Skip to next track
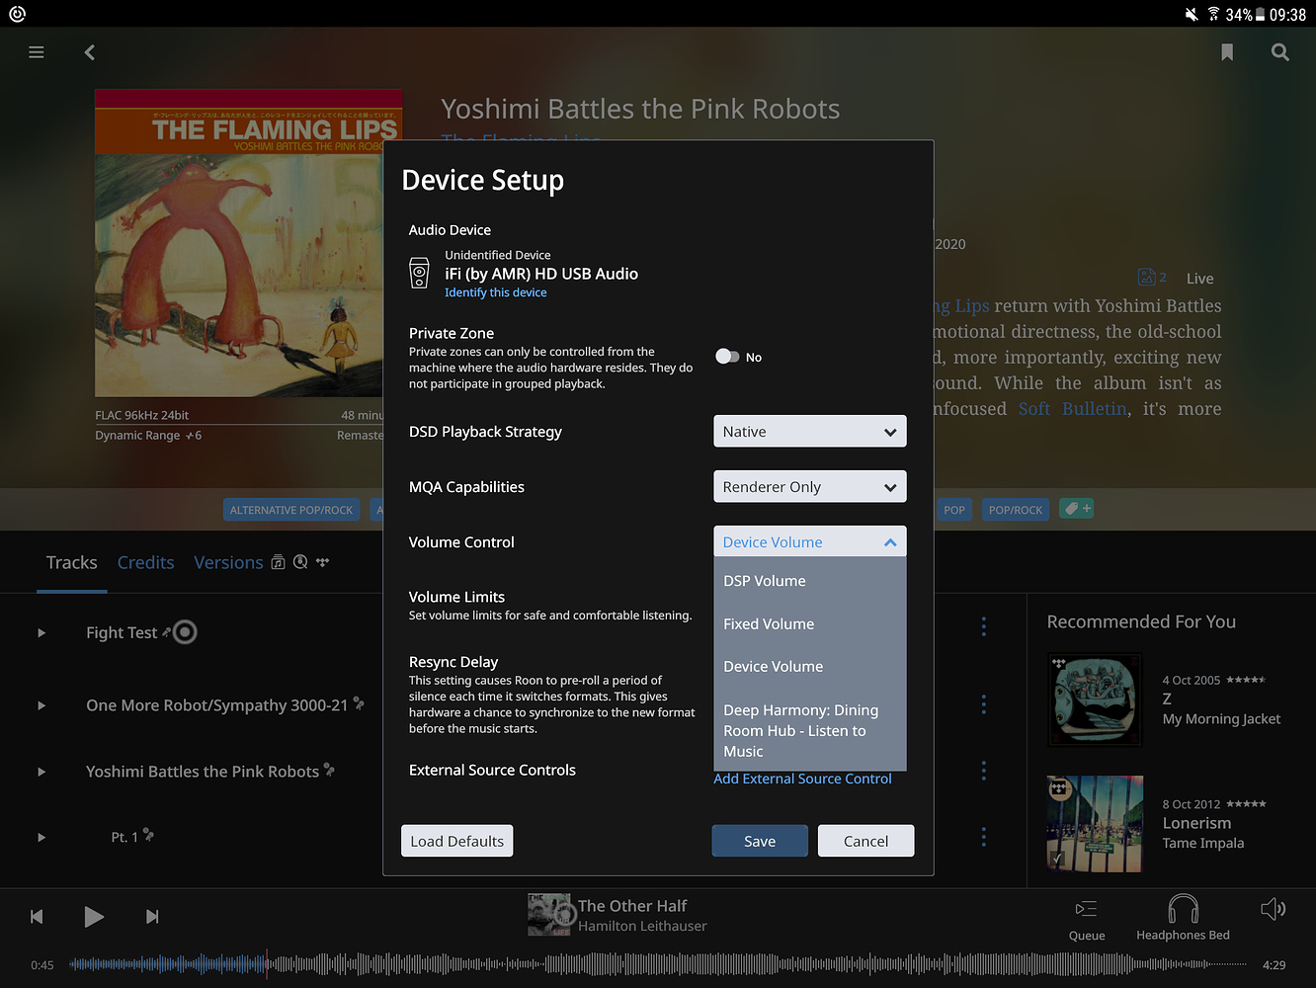The image size is (1316, 988). pyautogui.click(x=152, y=917)
